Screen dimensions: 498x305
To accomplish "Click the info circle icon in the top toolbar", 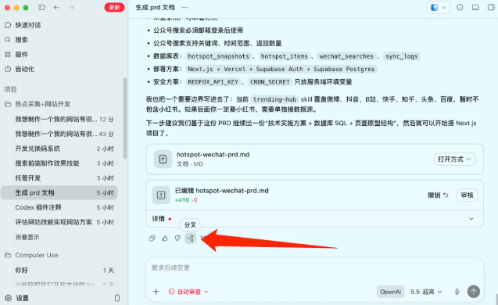I will click(x=460, y=7).
